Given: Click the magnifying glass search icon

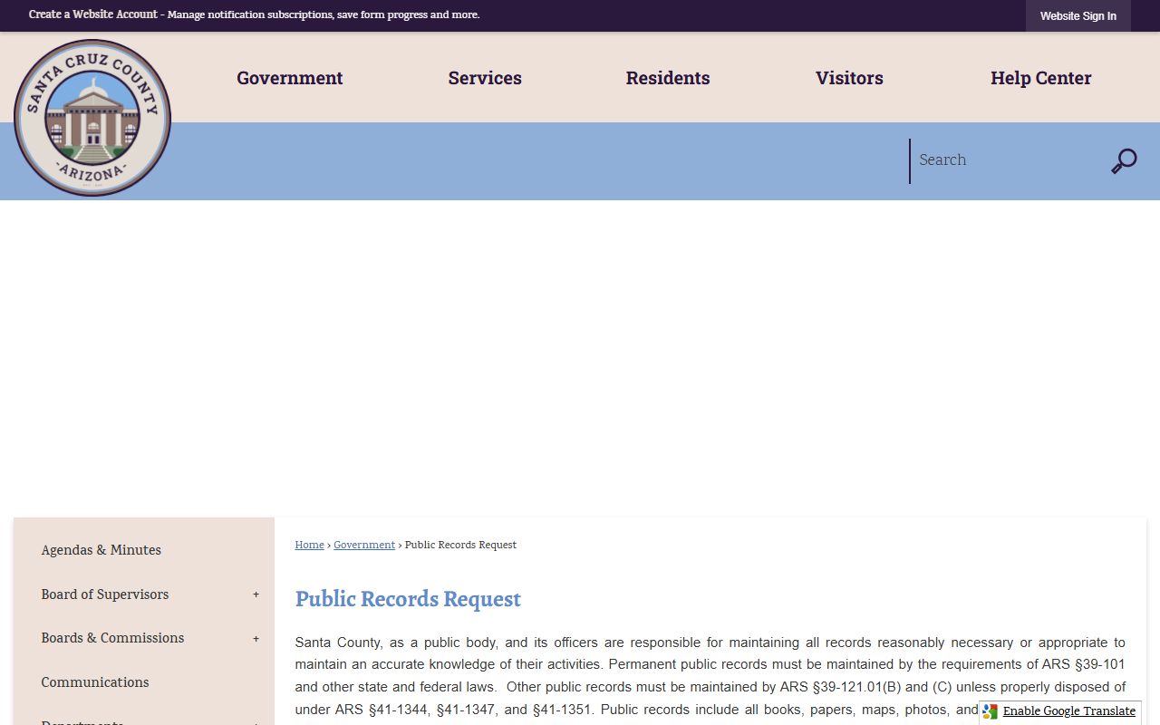Looking at the screenshot, I should (1124, 161).
